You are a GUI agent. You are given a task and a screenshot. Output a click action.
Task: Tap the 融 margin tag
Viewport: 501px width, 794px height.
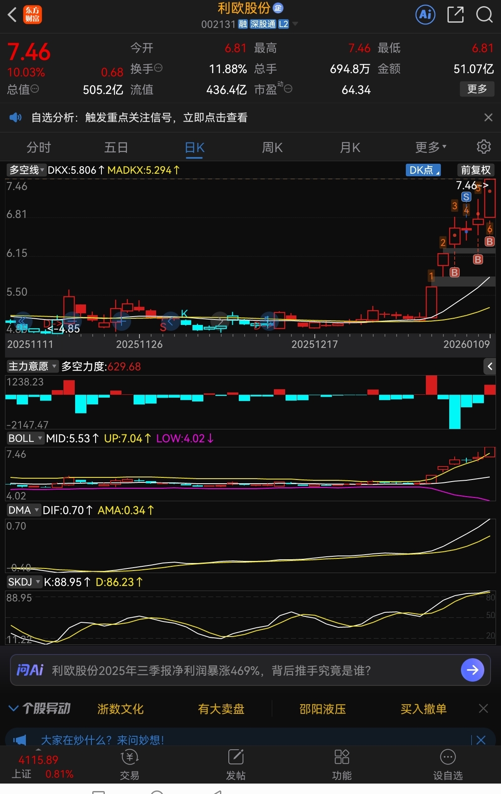[x=243, y=24]
